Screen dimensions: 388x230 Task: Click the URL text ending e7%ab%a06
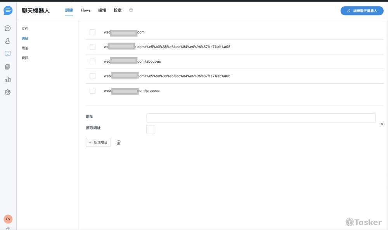pyautogui.click(x=167, y=76)
